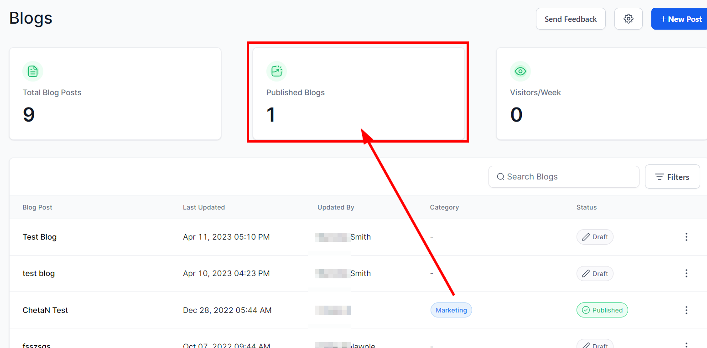Open the Filters dropdown

(672, 177)
